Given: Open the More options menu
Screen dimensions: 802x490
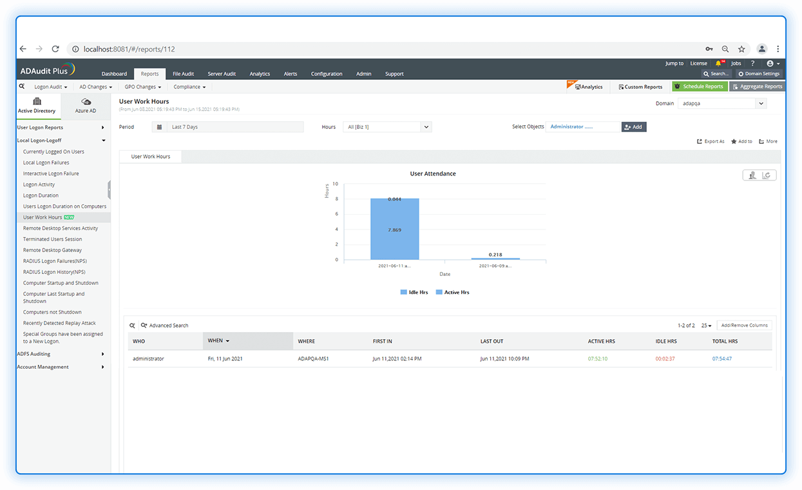Looking at the screenshot, I should [768, 141].
